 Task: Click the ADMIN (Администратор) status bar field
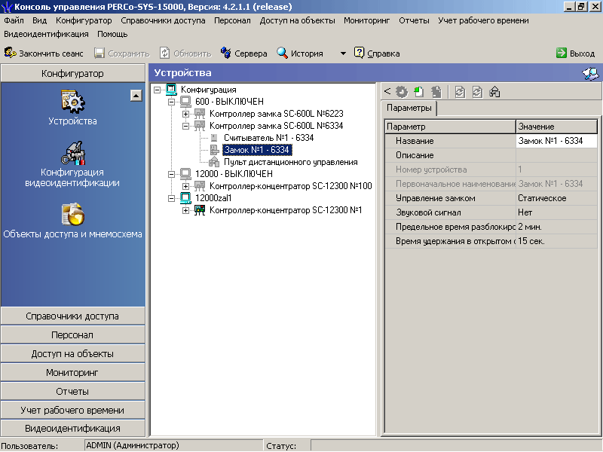point(173,445)
